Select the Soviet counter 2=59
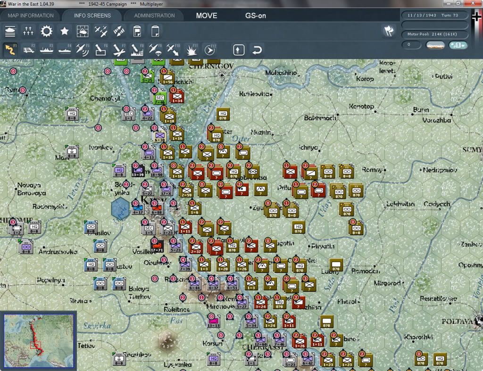This screenshot has width=483, height=371. [x=186, y=191]
